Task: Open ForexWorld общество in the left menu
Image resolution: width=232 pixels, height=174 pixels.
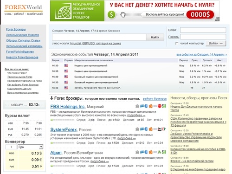Action: pos(20,52)
